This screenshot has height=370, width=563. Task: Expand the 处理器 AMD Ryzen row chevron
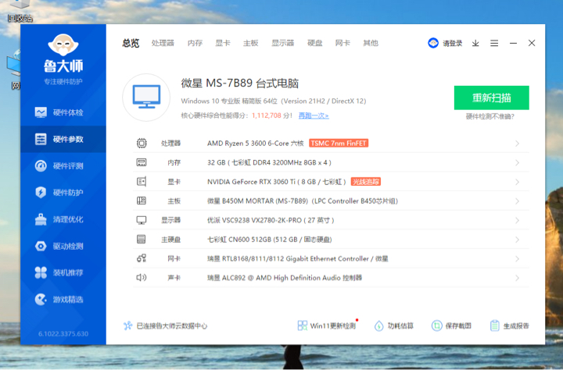517,144
